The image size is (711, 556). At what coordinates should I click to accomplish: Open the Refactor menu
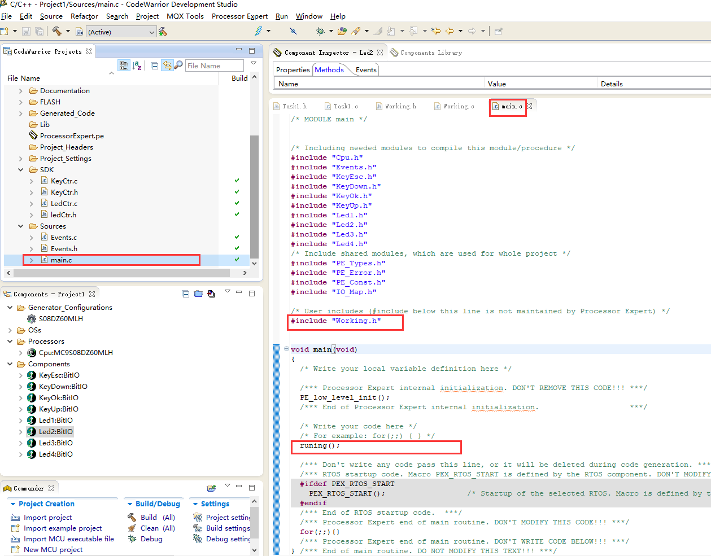pyautogui.click(x=84, y=16)
